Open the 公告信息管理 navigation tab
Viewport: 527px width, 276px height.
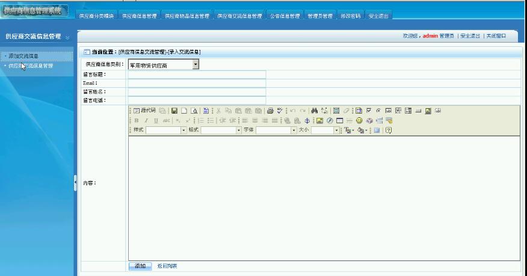(x=285, y=16)
